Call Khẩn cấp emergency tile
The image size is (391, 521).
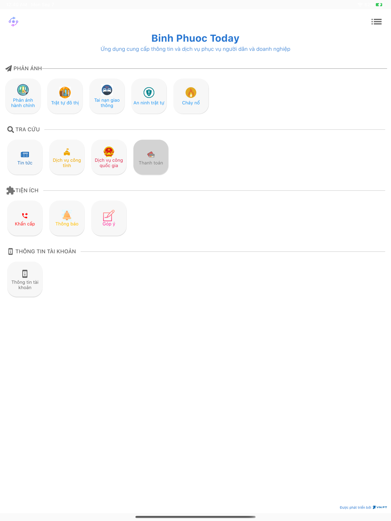[25, 218]
